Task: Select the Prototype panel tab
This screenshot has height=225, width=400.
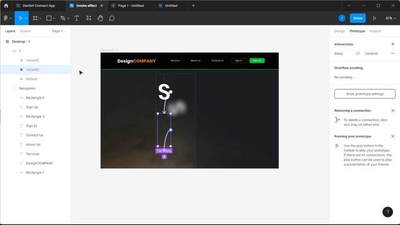Action: pos(357,31)
